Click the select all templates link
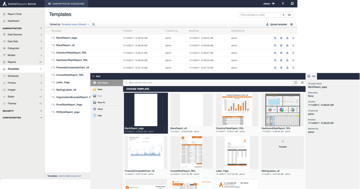The width and height of the screenshot is (360, 189). 62,176
